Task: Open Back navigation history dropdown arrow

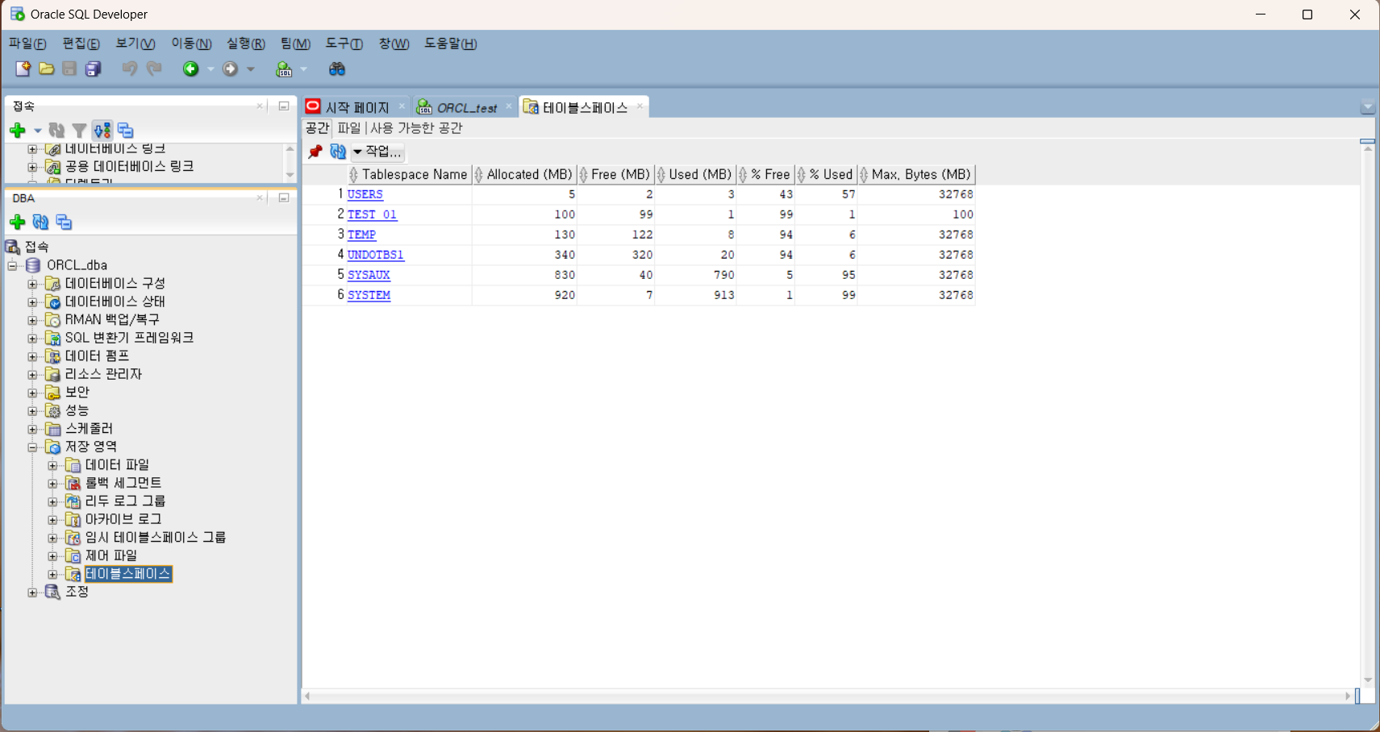Action: tap(211, 69)
